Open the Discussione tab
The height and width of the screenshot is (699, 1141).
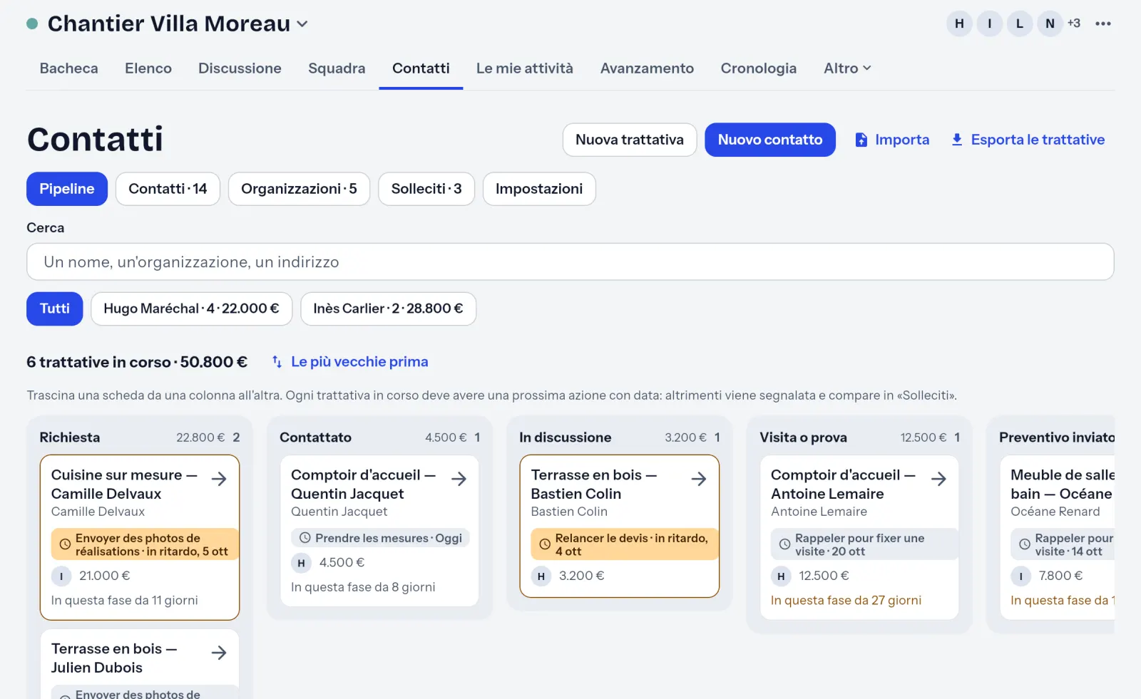click(240, 68)
